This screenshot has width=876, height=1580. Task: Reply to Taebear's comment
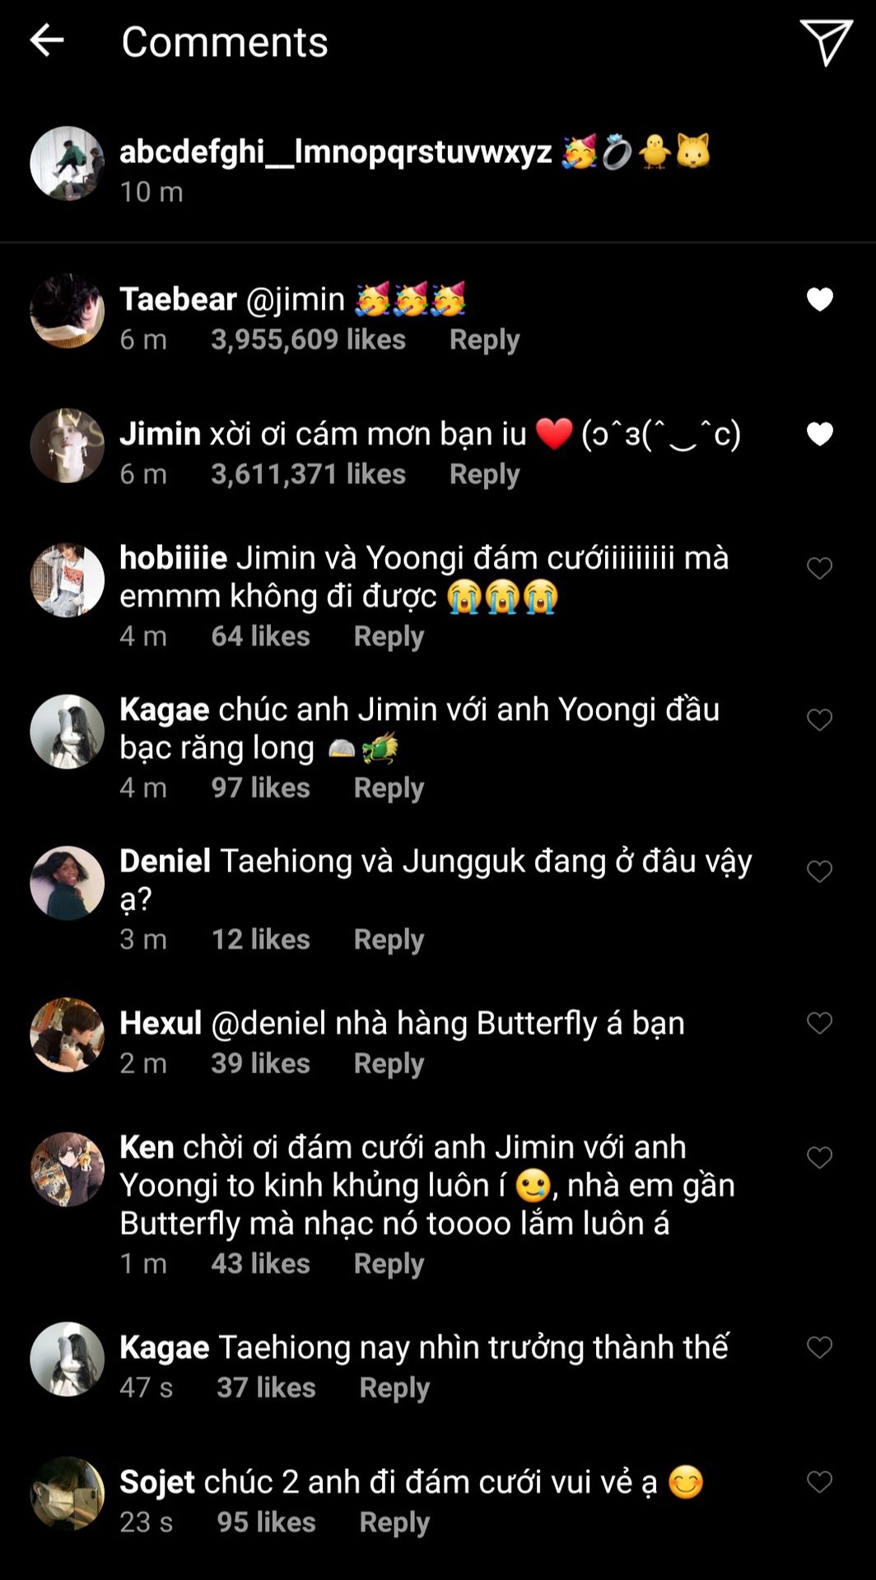click(x=484, y=340)
